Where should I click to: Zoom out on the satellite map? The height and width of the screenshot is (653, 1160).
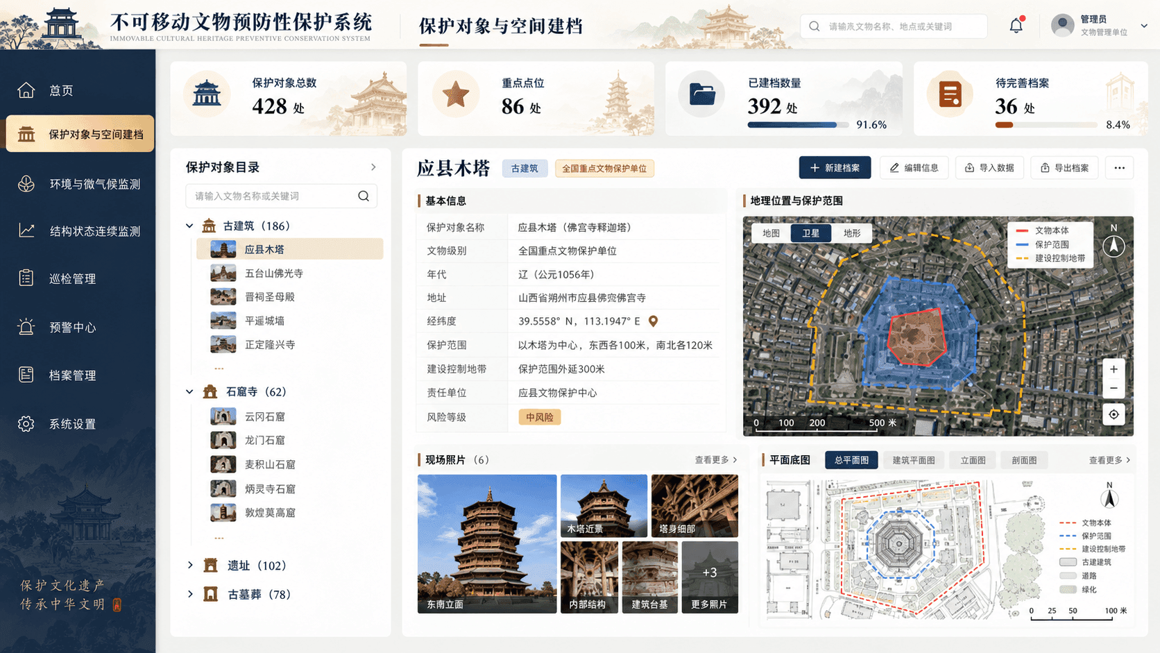[x=1114, y=389]
